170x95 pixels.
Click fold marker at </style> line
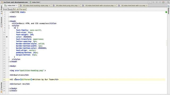coord(9,59)
